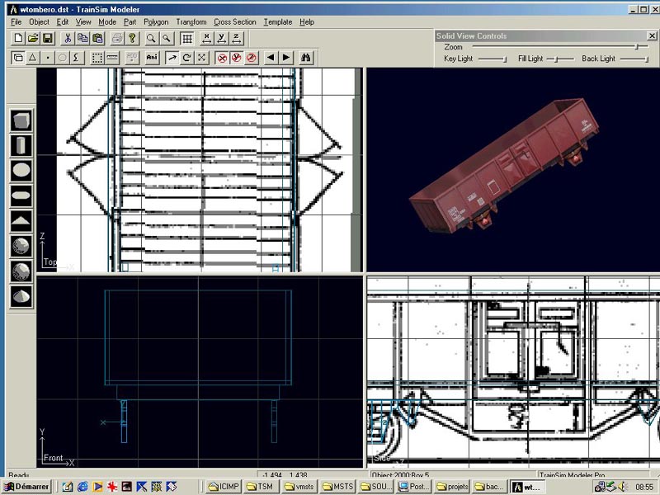This screenshot has width=660, height=495.
Task: Save the file with the floppy disk icon
Action: [48, 39]
